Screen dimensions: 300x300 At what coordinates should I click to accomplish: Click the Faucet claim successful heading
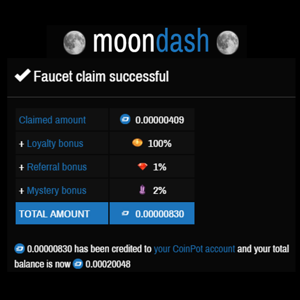tap(101, 76)
